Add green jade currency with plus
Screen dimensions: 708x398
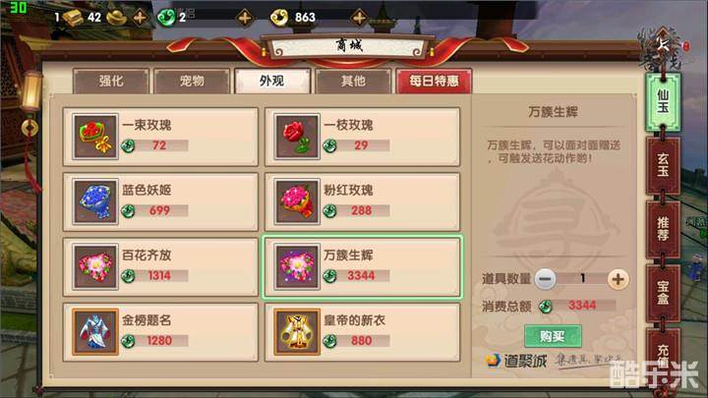tap(245, 18)
